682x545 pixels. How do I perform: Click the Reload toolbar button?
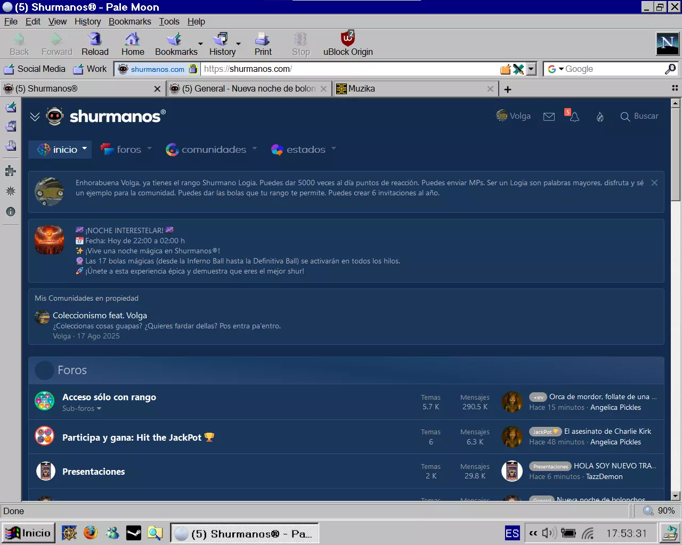click(95, 44)
